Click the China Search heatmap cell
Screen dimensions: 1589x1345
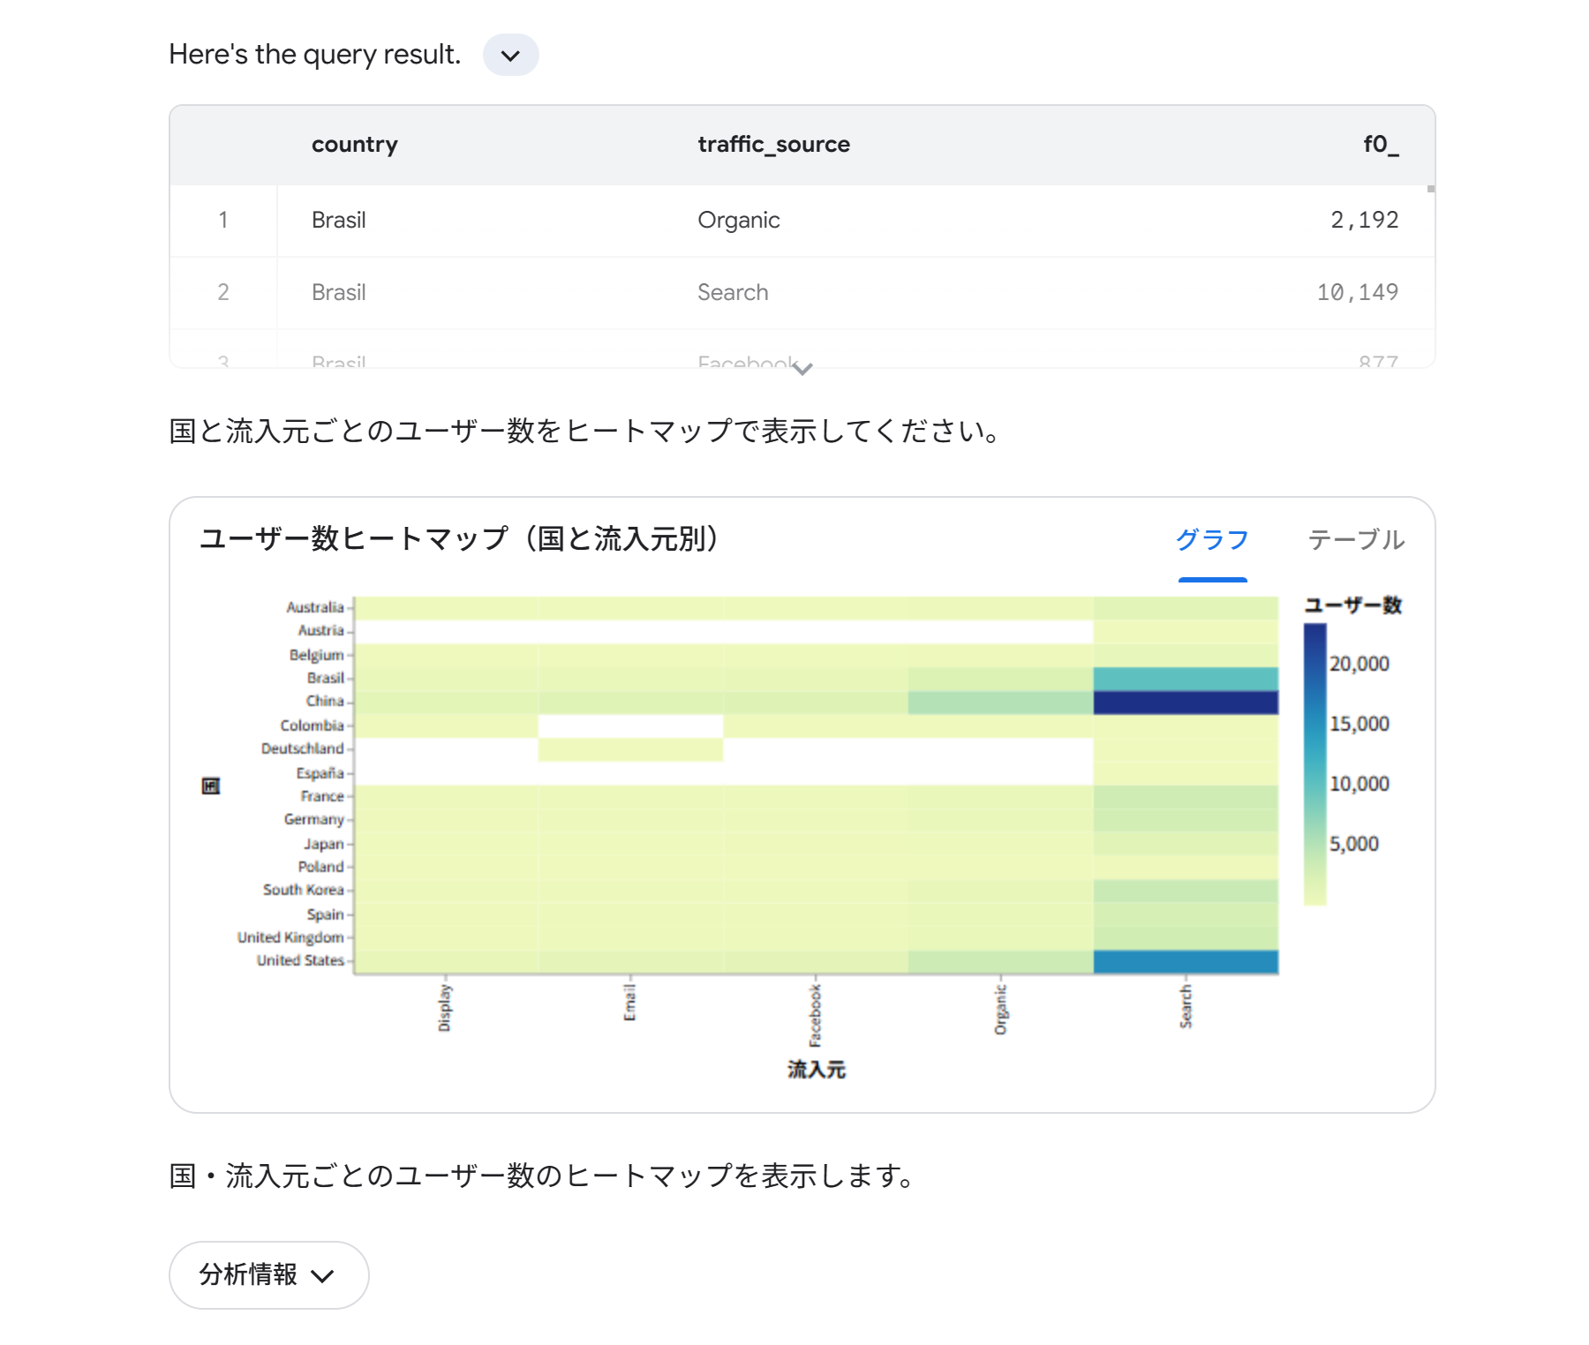(x=1186, y=703)
